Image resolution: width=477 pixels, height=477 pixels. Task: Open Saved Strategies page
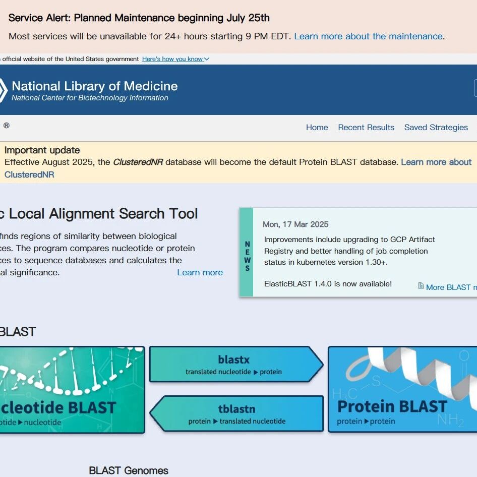click(436, 128)
